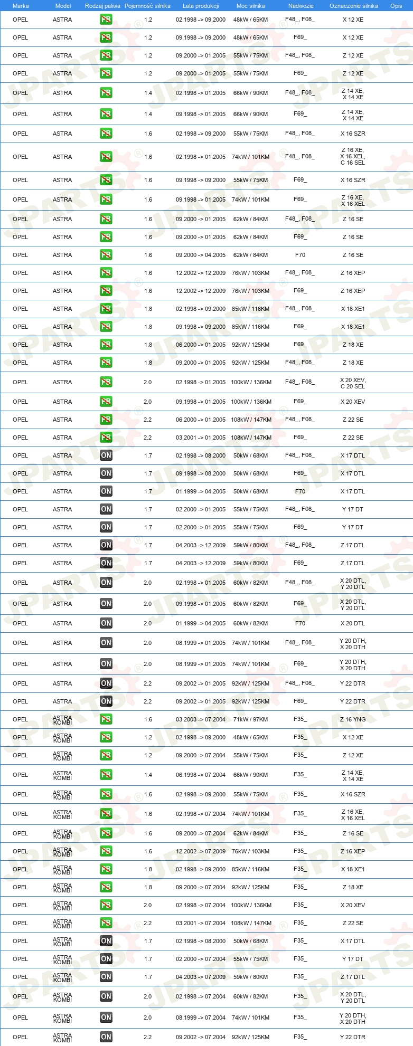Click 'ASTRA KOMBI' model in Z 18 XE row

pos(62,887)
